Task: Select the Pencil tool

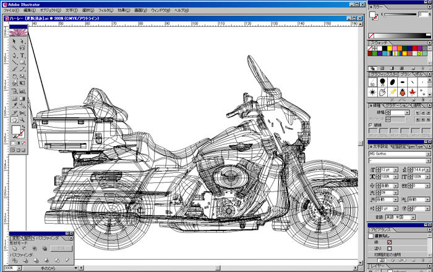Action: pos(22,69)
